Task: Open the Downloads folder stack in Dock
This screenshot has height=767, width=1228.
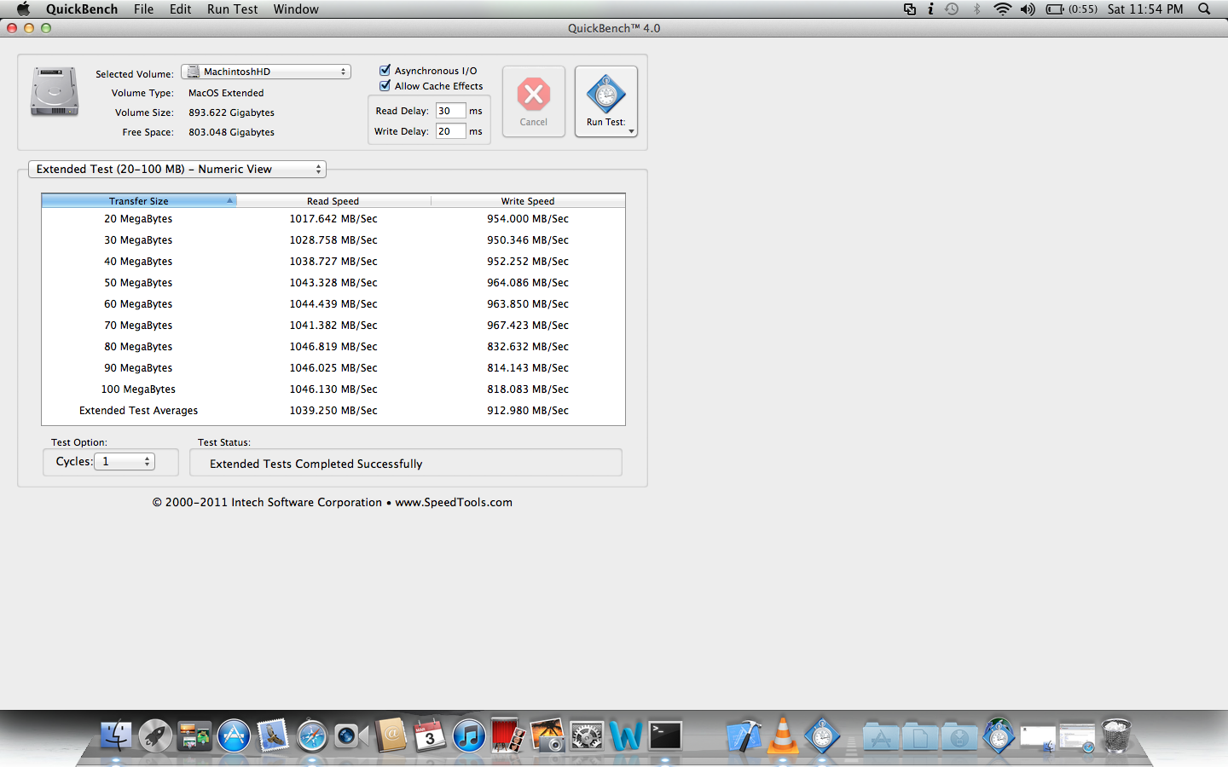Action: coord(959,735)
